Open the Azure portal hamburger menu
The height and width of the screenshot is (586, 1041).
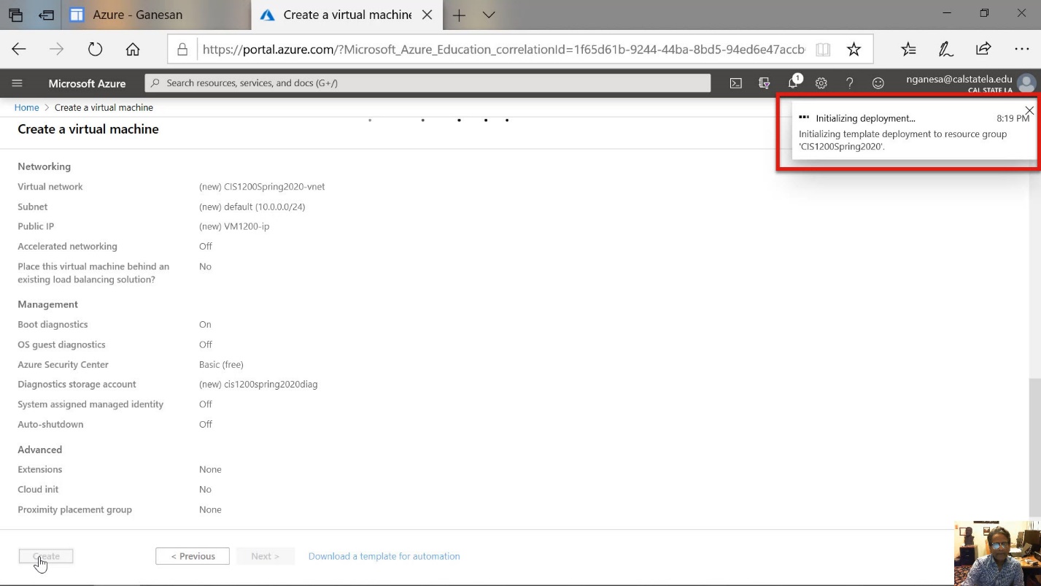[18, 83]
